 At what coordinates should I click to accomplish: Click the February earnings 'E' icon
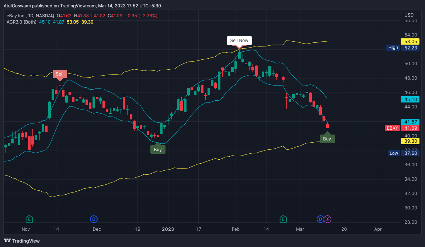283,219
